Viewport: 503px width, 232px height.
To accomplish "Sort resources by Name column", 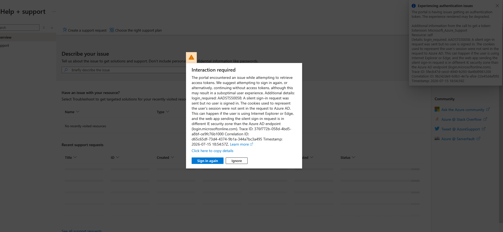I will point(72,112).
